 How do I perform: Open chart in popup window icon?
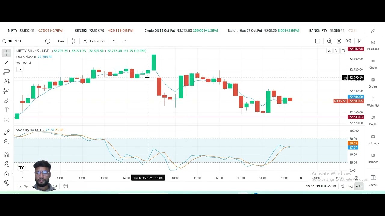click(360, 41)
